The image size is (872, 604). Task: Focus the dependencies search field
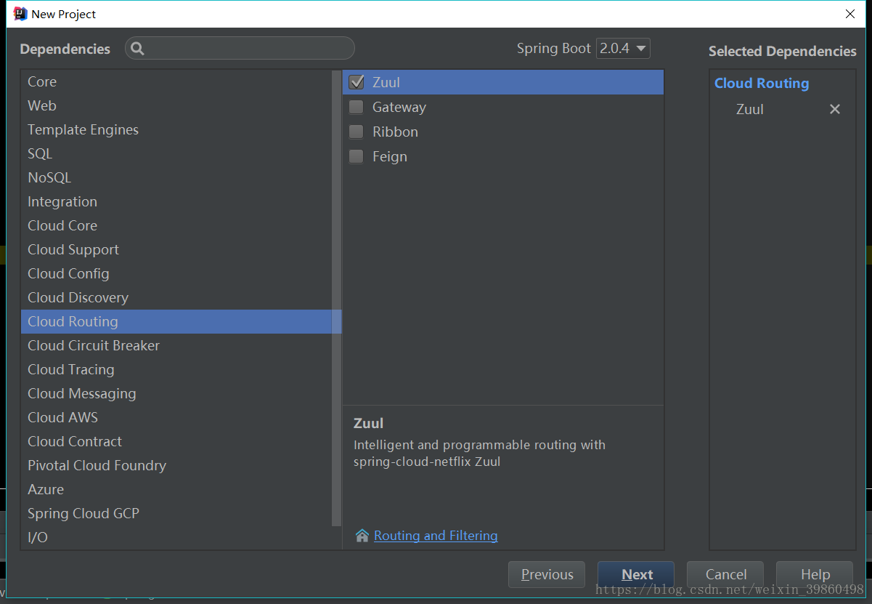pyautogui.click(x=240, y=49)
